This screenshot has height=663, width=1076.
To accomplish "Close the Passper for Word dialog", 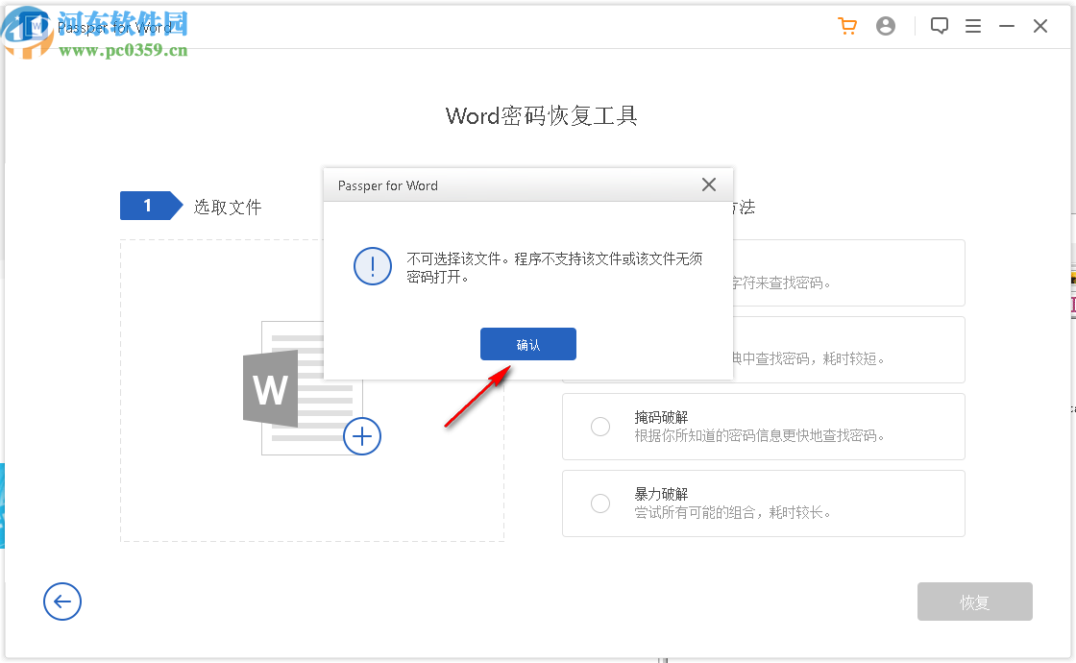I will pyautogui.click(x=709, y=184).
